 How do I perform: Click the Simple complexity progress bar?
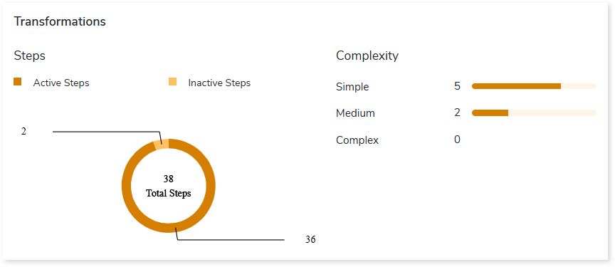click(x=534, y=86)
